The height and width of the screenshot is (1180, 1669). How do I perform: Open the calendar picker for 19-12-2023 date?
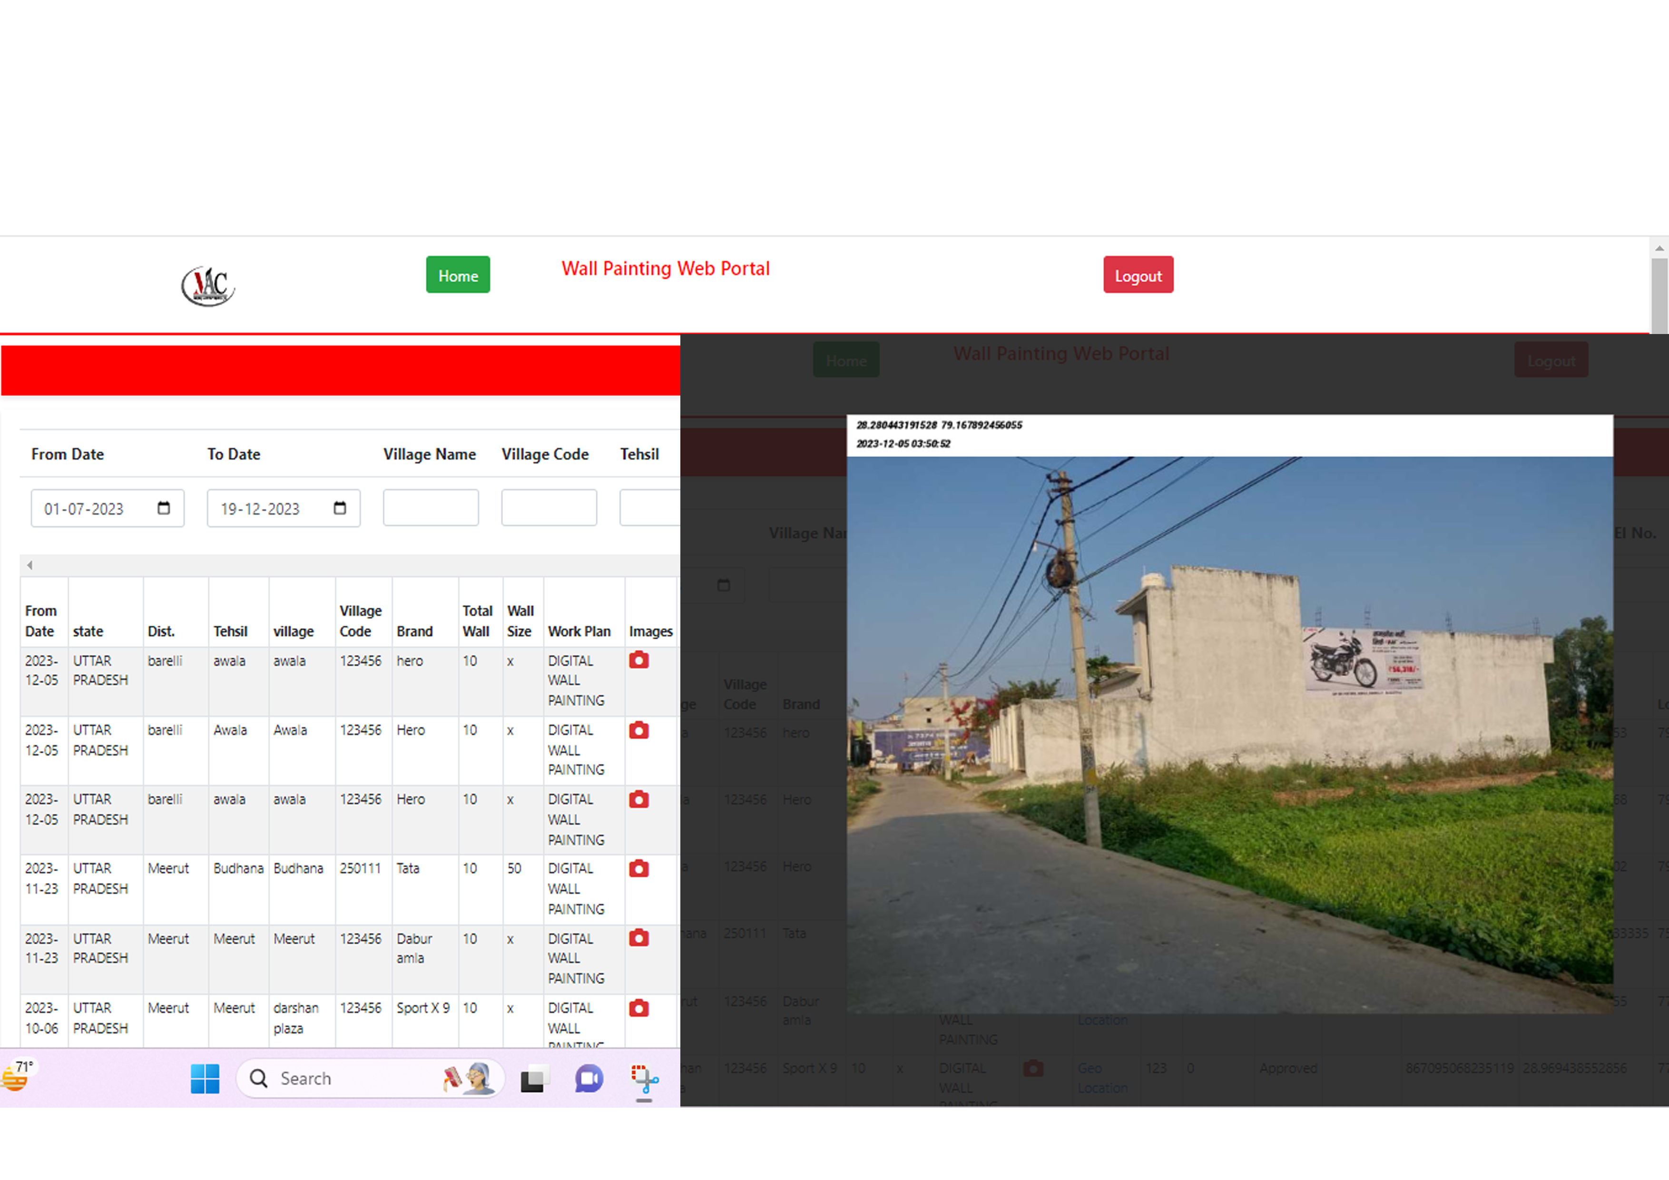point(340,508)
